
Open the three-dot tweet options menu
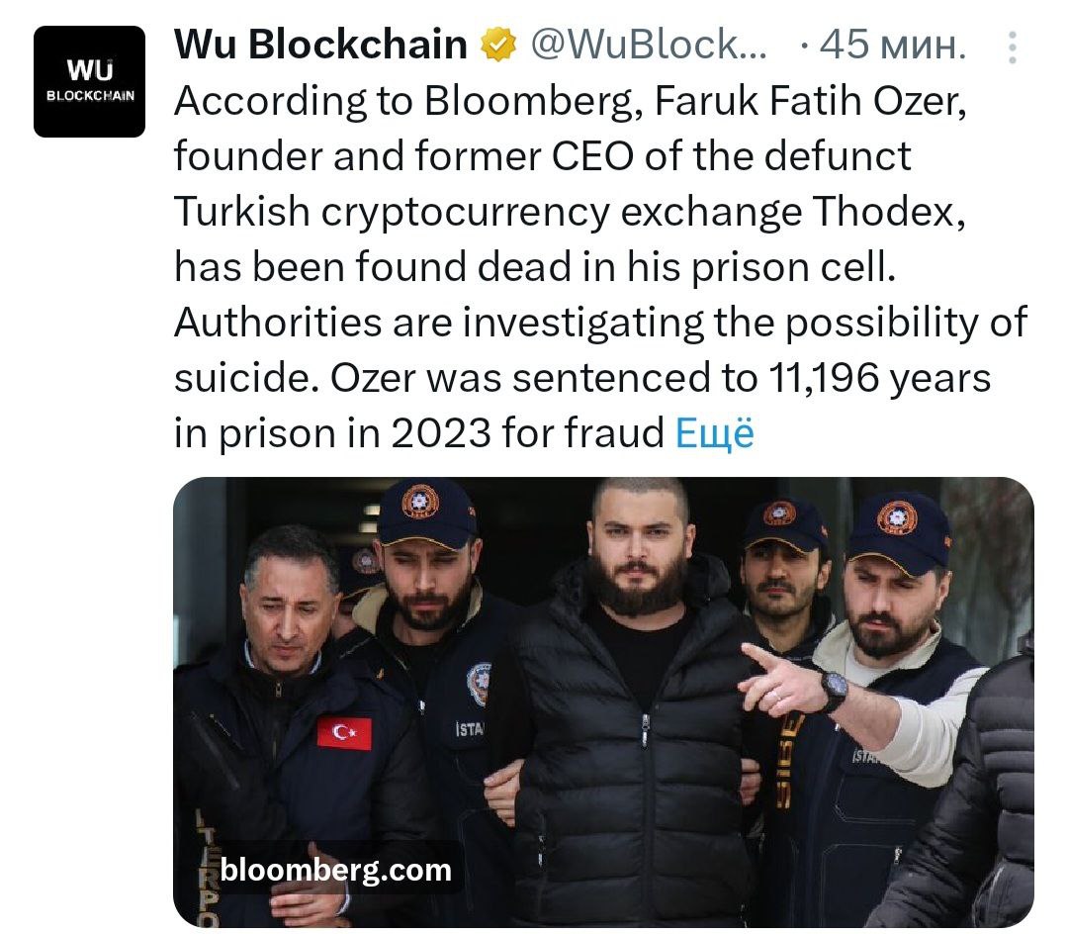pyautogui.click(x=1012, y=47)
